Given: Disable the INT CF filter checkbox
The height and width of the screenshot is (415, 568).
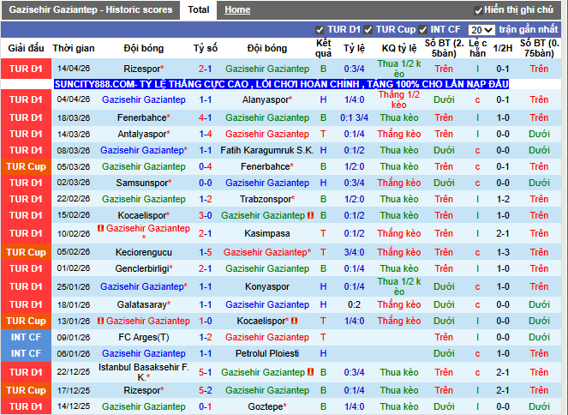Looking at the screenshot, I should tap(424, 30).
